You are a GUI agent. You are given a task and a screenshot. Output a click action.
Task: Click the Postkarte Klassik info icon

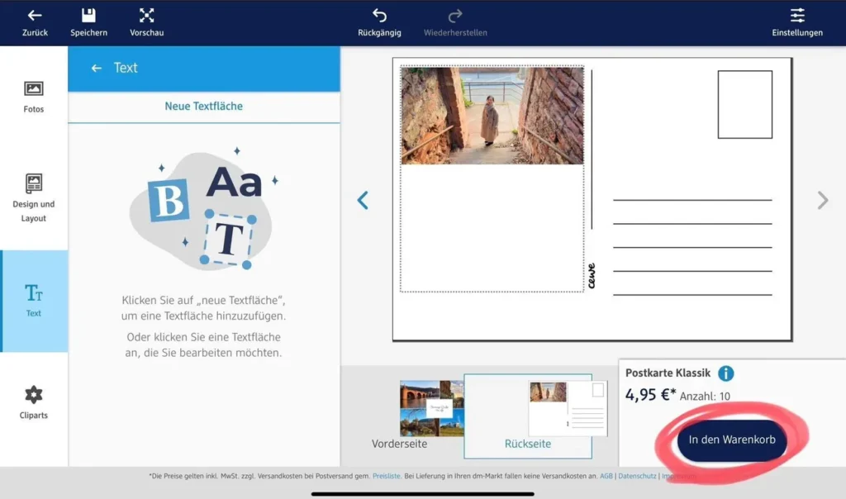pos(725,373)
